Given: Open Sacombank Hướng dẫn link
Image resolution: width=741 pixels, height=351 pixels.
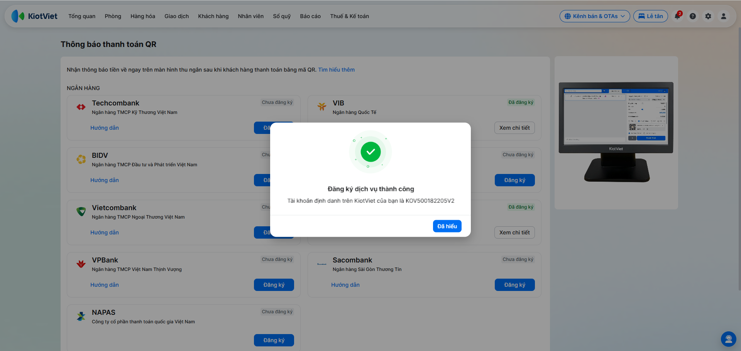Looking at the screenshot, I should tap(345, 285).
